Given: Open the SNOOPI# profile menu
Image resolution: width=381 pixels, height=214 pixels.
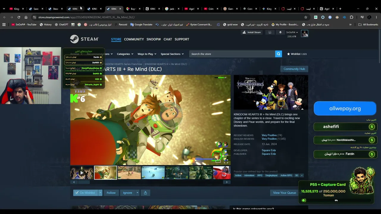Looking at the screenshot, I should tap(154, 39).
